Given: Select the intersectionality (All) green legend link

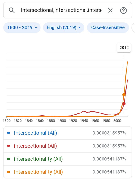Looking at the screenshot, I should (38, 159).
